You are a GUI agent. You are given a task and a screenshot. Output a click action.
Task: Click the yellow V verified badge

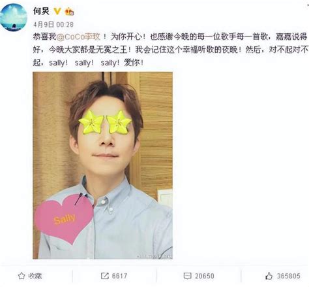click(x=57, y=11)
